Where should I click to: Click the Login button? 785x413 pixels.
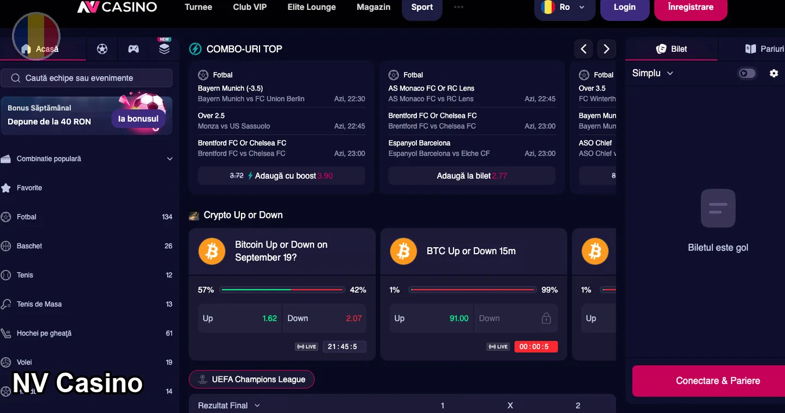click(625, 8)
